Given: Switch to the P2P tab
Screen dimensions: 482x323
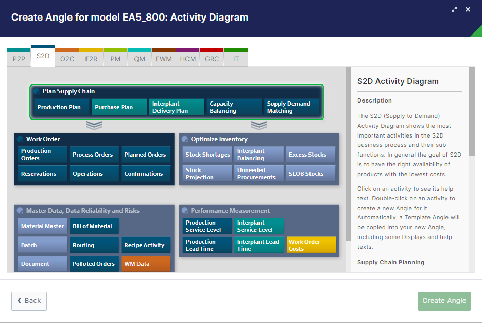Looking at the screenshot, I should (19, 59).
